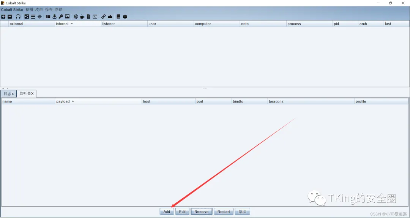Switch to the target crosshair view icon
Screen dimensions: 410x218
point(40,16)
